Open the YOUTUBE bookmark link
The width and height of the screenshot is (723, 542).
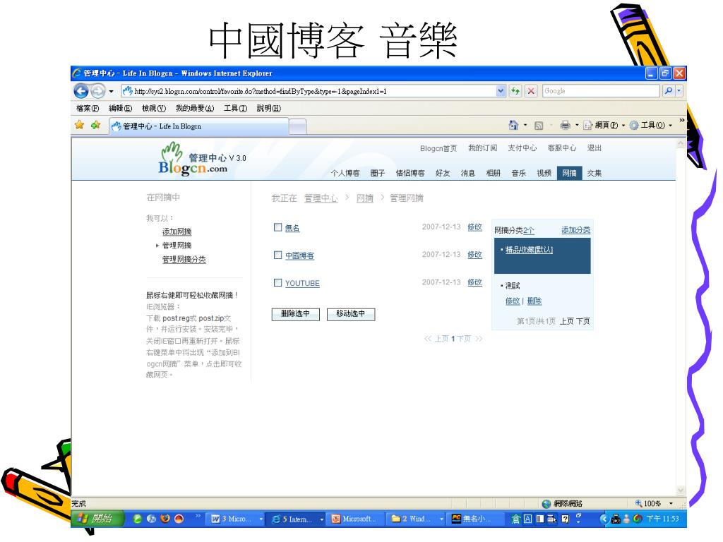coord(302,284)
